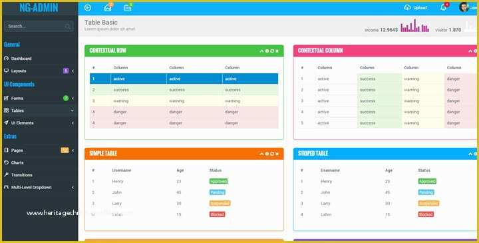Collapse Tables with its down chevron

click(73, 111)
